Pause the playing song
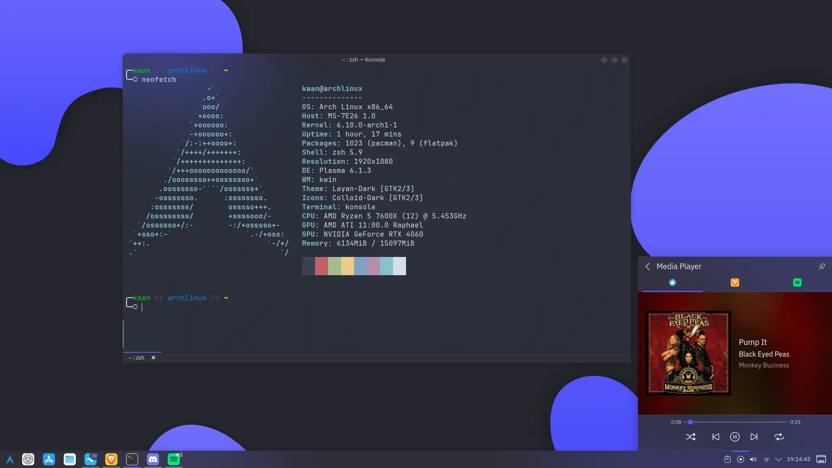This screenshot has width=832, height=468. point(735,437)
